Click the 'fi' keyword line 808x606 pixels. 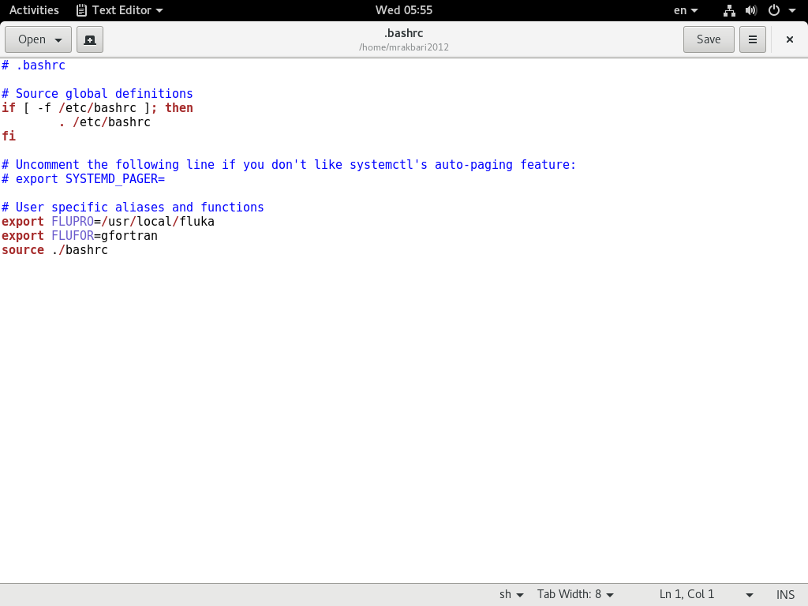coord(9,136)
